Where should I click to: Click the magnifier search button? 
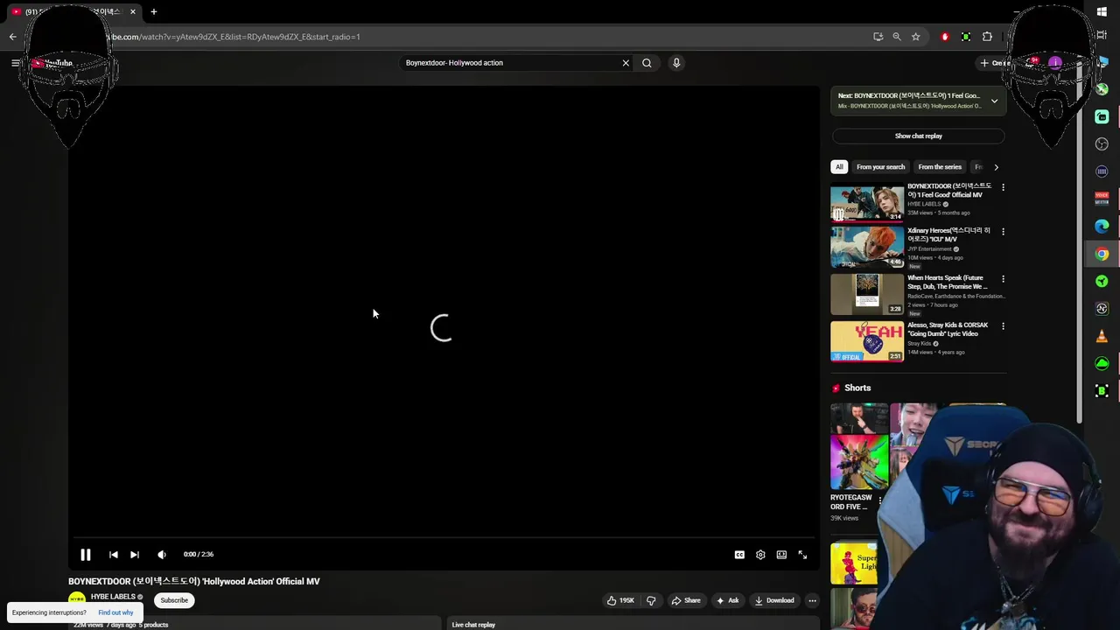(x=647, y=63)
